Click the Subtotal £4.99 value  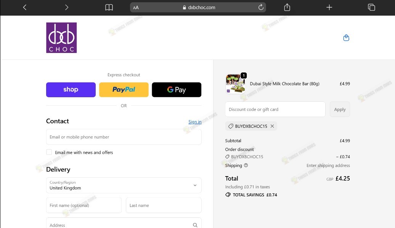click(345, 141)
